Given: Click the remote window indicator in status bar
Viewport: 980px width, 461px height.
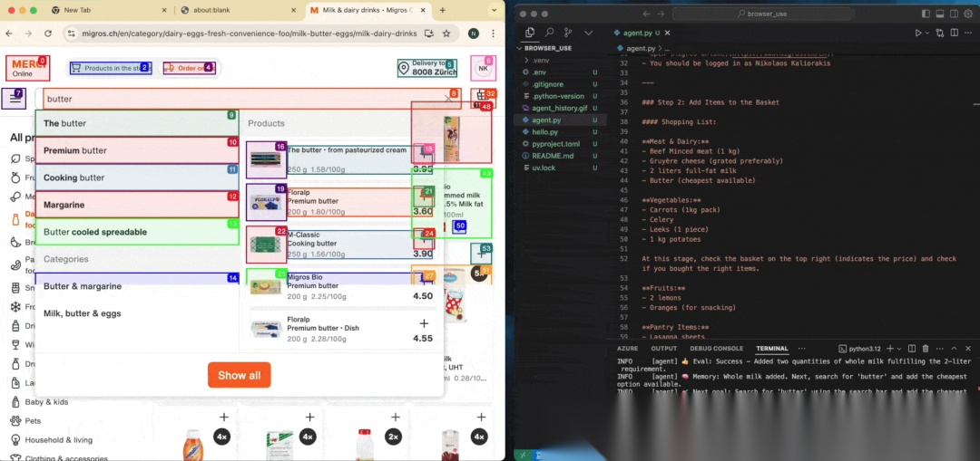Looking at the screenshot, I should tap(524, 456).
